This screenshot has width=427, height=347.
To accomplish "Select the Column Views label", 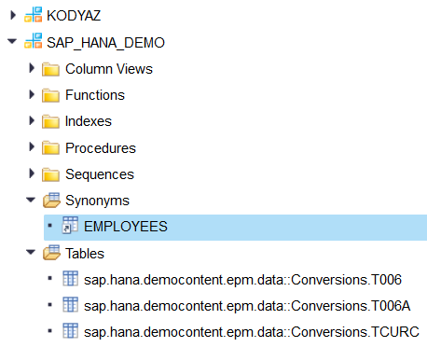I will (109, 69).
